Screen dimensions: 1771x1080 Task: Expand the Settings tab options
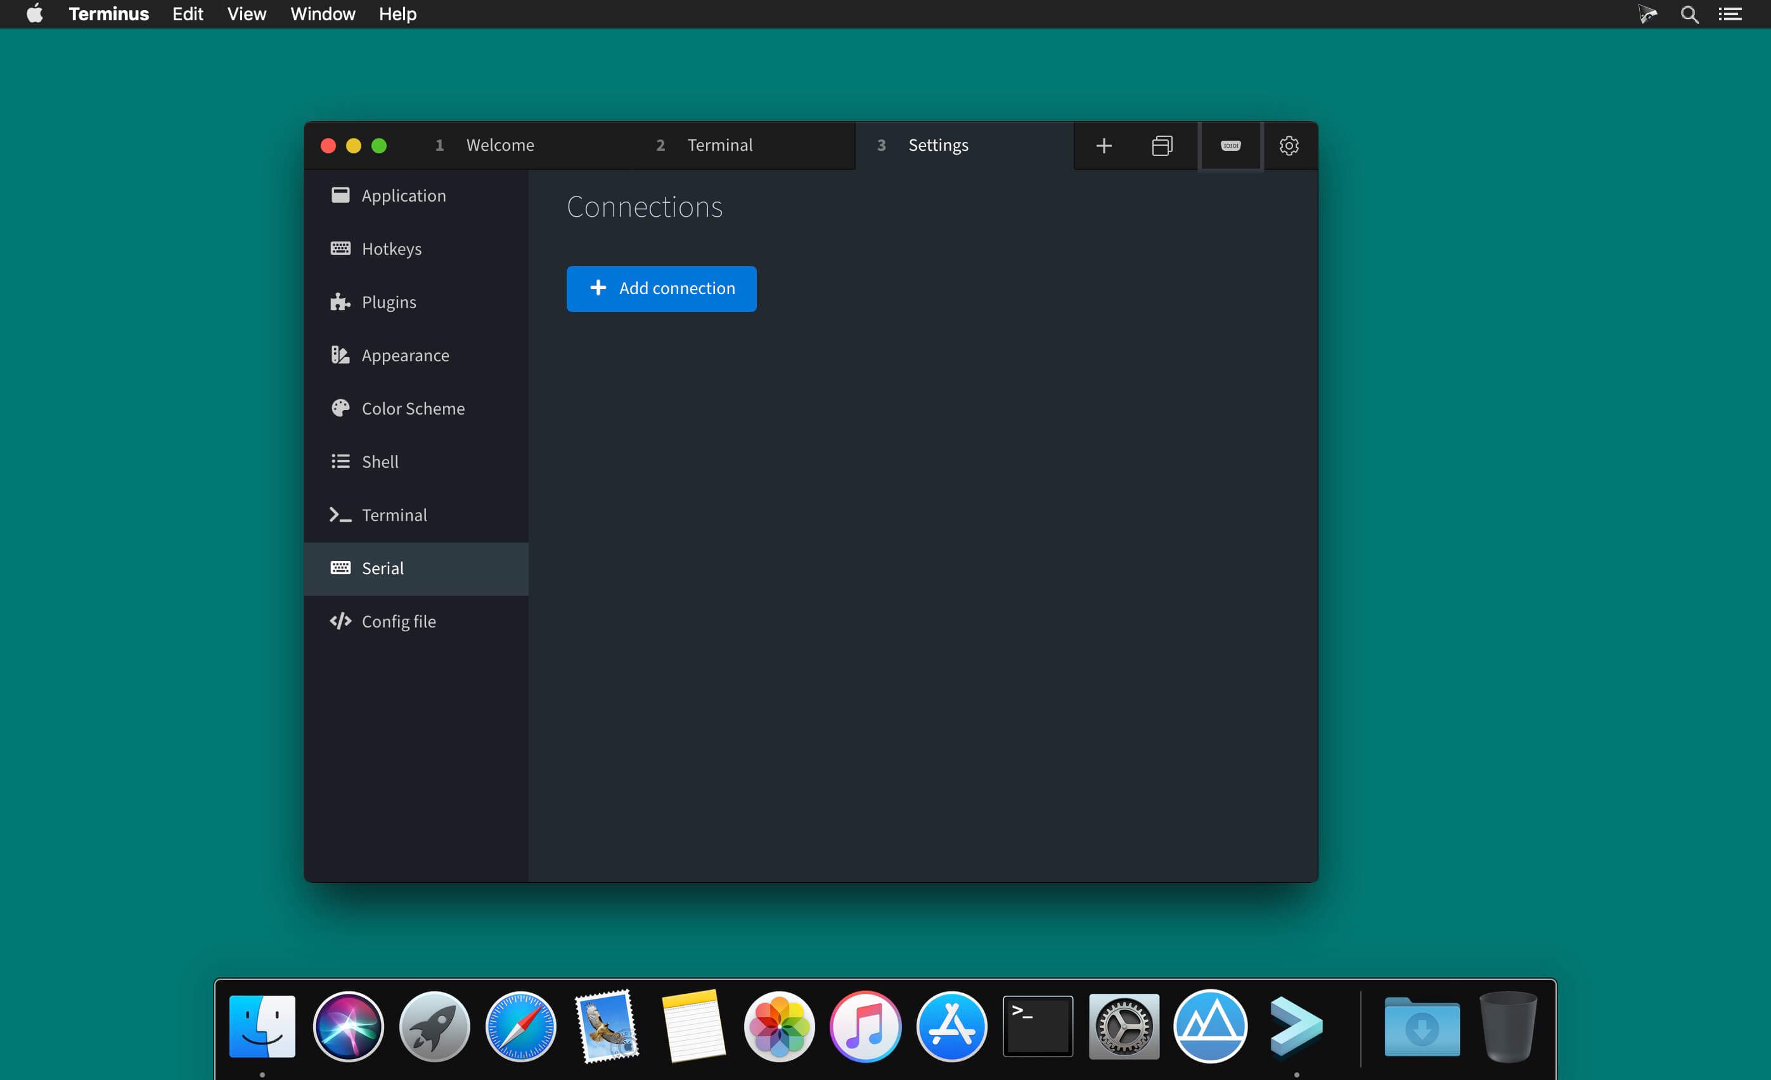tap(939, 144)
